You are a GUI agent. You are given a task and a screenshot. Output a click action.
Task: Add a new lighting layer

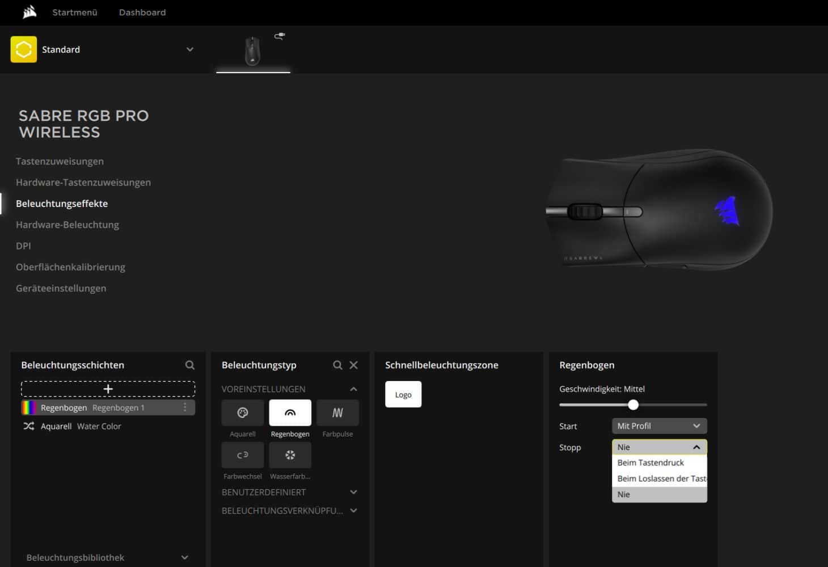[x=108, y=389]
